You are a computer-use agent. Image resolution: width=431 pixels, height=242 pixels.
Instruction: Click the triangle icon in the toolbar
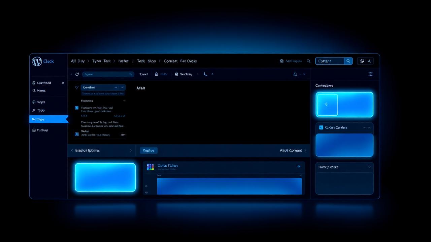pos(295,74)
